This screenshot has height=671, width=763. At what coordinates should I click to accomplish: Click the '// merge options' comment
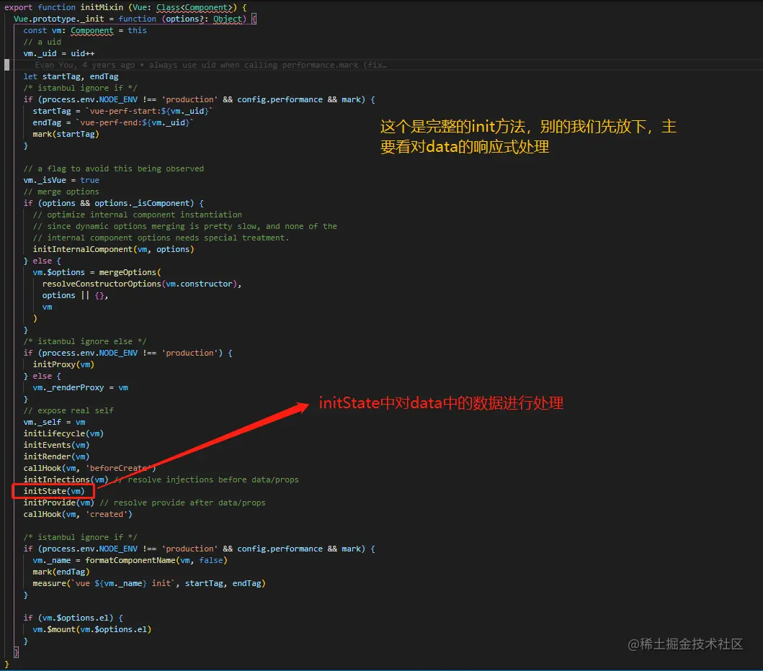point(61,192)
